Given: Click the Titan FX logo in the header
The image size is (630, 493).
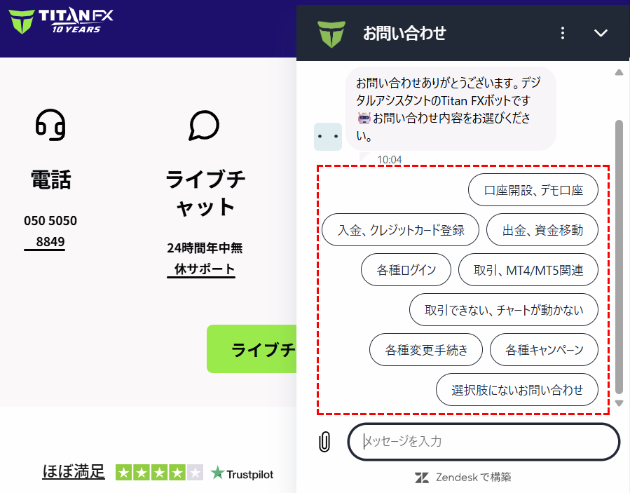Looking at the screenshot, I should point(61,20).
